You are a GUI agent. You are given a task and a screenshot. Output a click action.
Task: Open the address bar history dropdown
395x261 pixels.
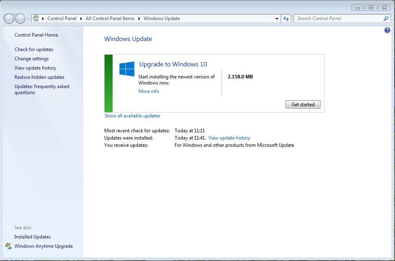277,18
